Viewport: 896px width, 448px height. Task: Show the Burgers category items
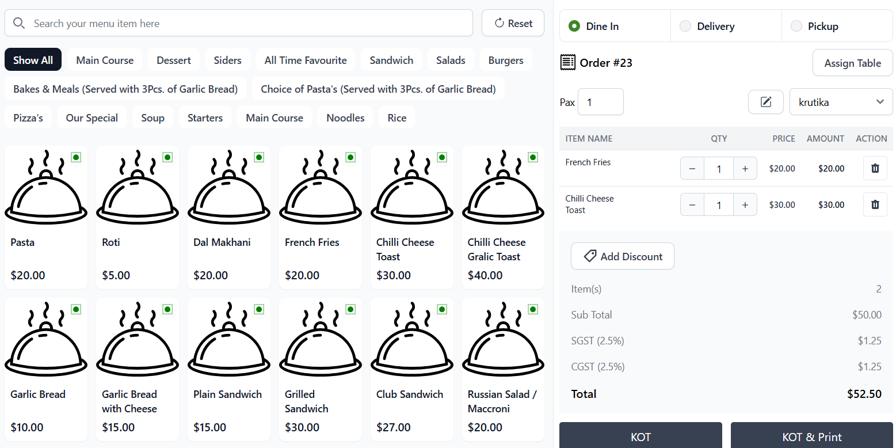pos(505,60)
